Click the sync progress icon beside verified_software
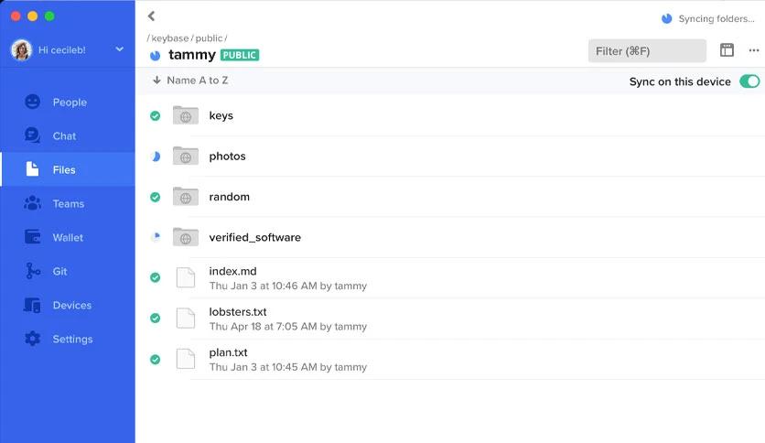 coord(156,237)
